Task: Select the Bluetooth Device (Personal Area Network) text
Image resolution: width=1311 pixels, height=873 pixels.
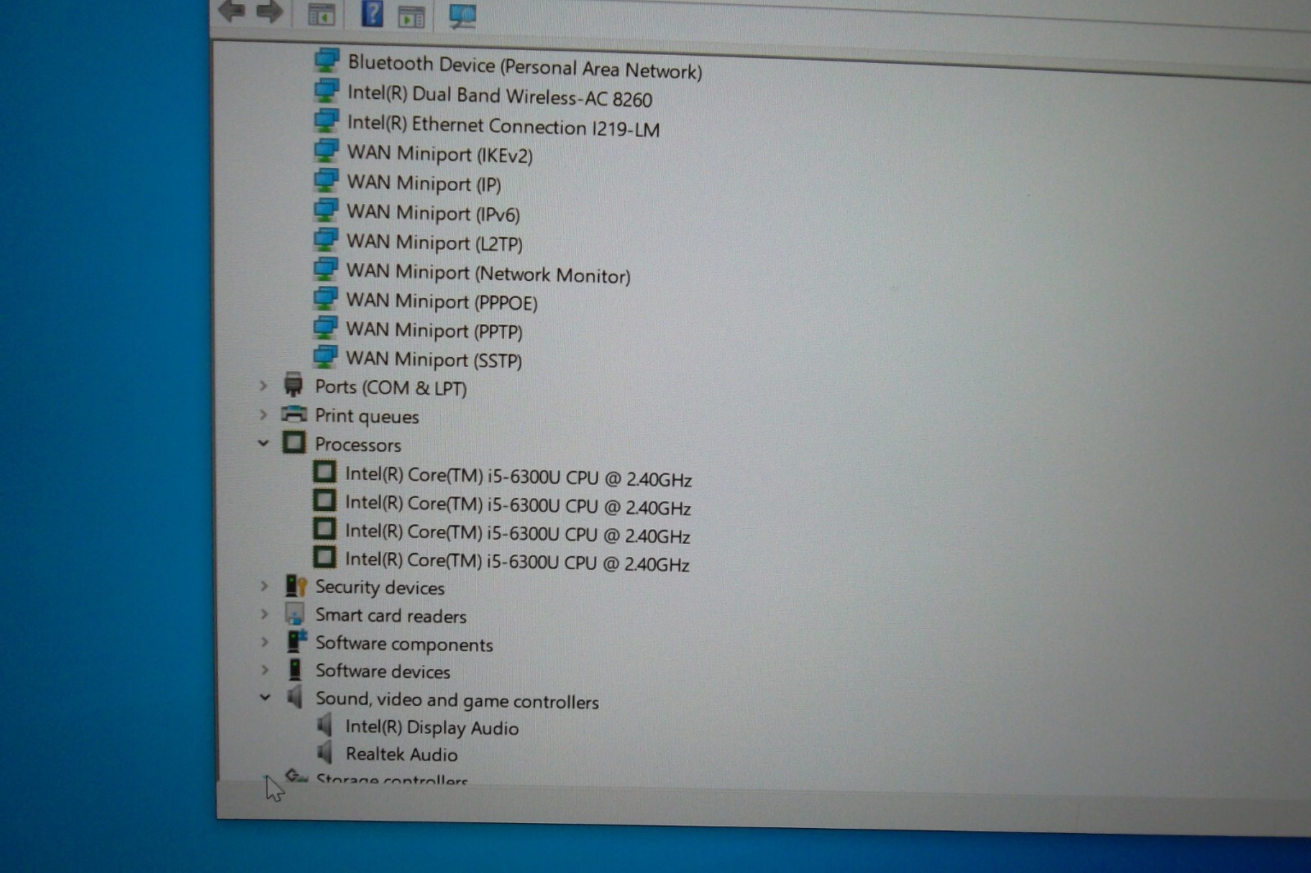Action: pos(524,66)
